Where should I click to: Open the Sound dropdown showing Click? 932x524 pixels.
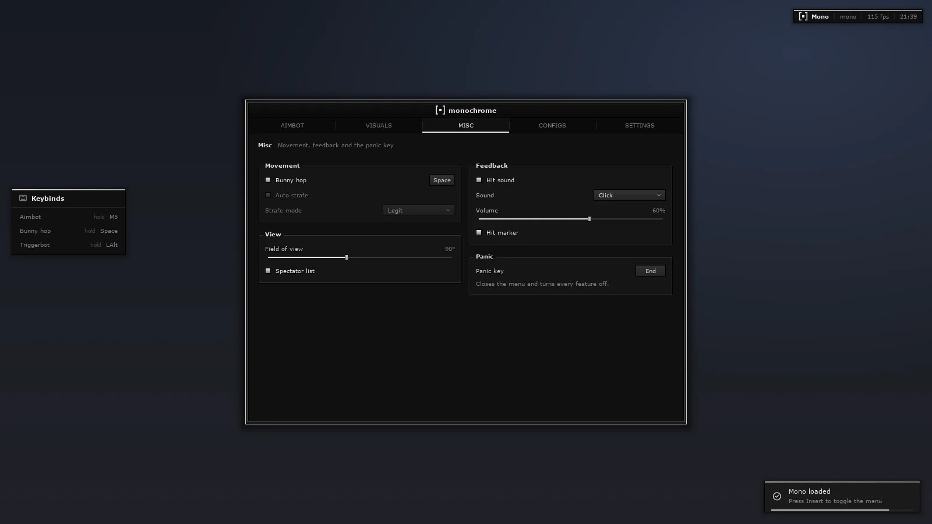(630, 195)
